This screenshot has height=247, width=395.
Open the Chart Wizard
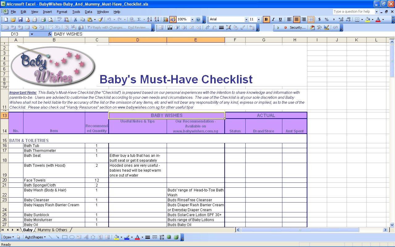166,19
